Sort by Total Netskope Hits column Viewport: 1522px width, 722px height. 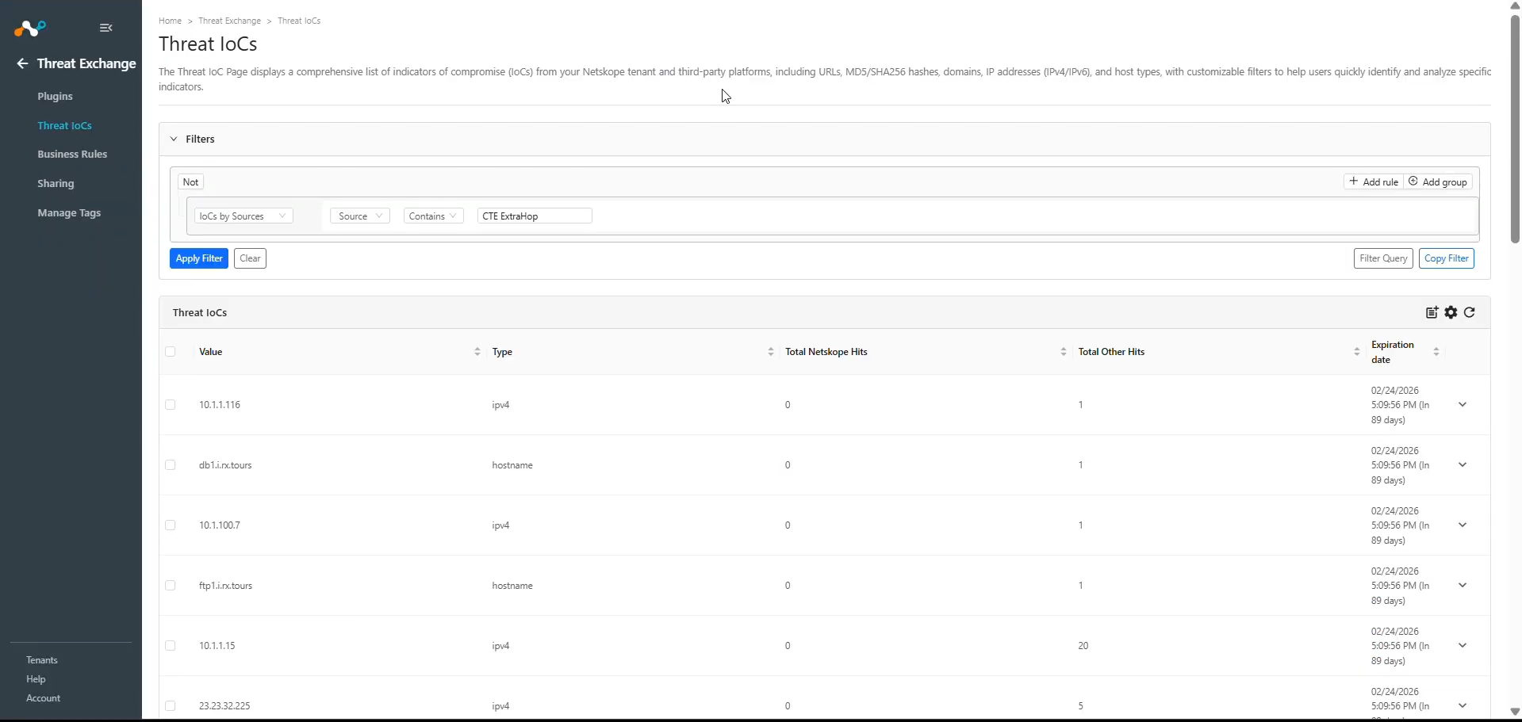pyautogui.click(x=1064, y=352)
